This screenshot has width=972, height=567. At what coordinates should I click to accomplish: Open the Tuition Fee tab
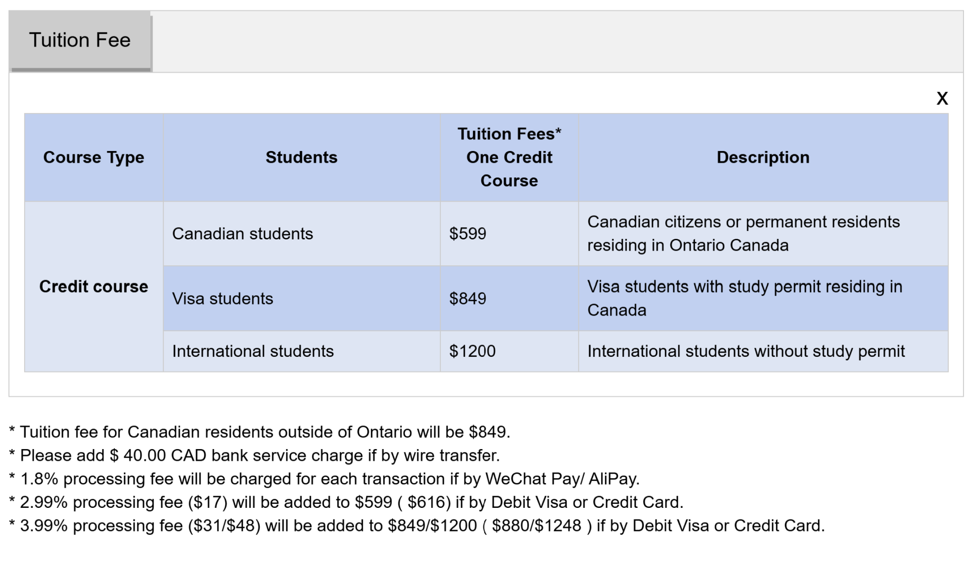point(80,40)
